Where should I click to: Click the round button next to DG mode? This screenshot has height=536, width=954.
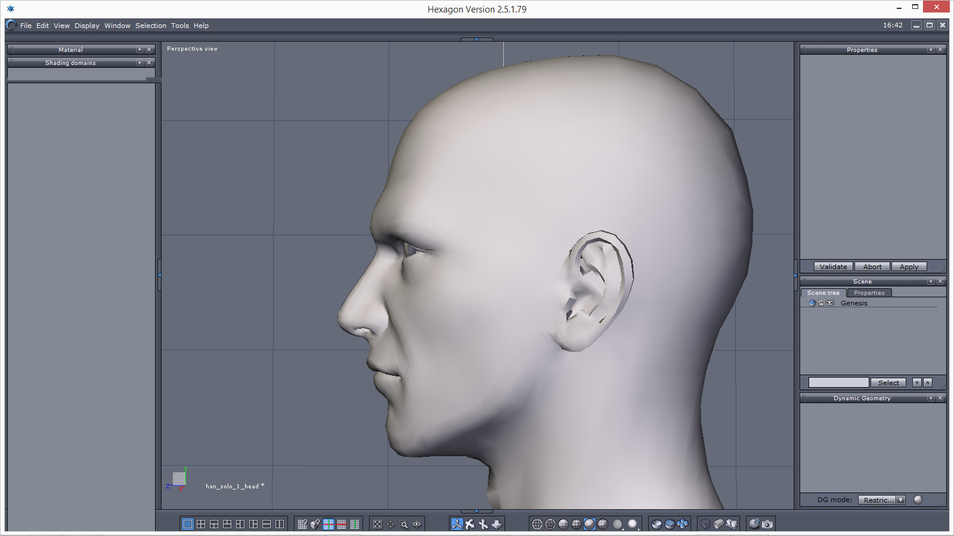coord(918,500)
